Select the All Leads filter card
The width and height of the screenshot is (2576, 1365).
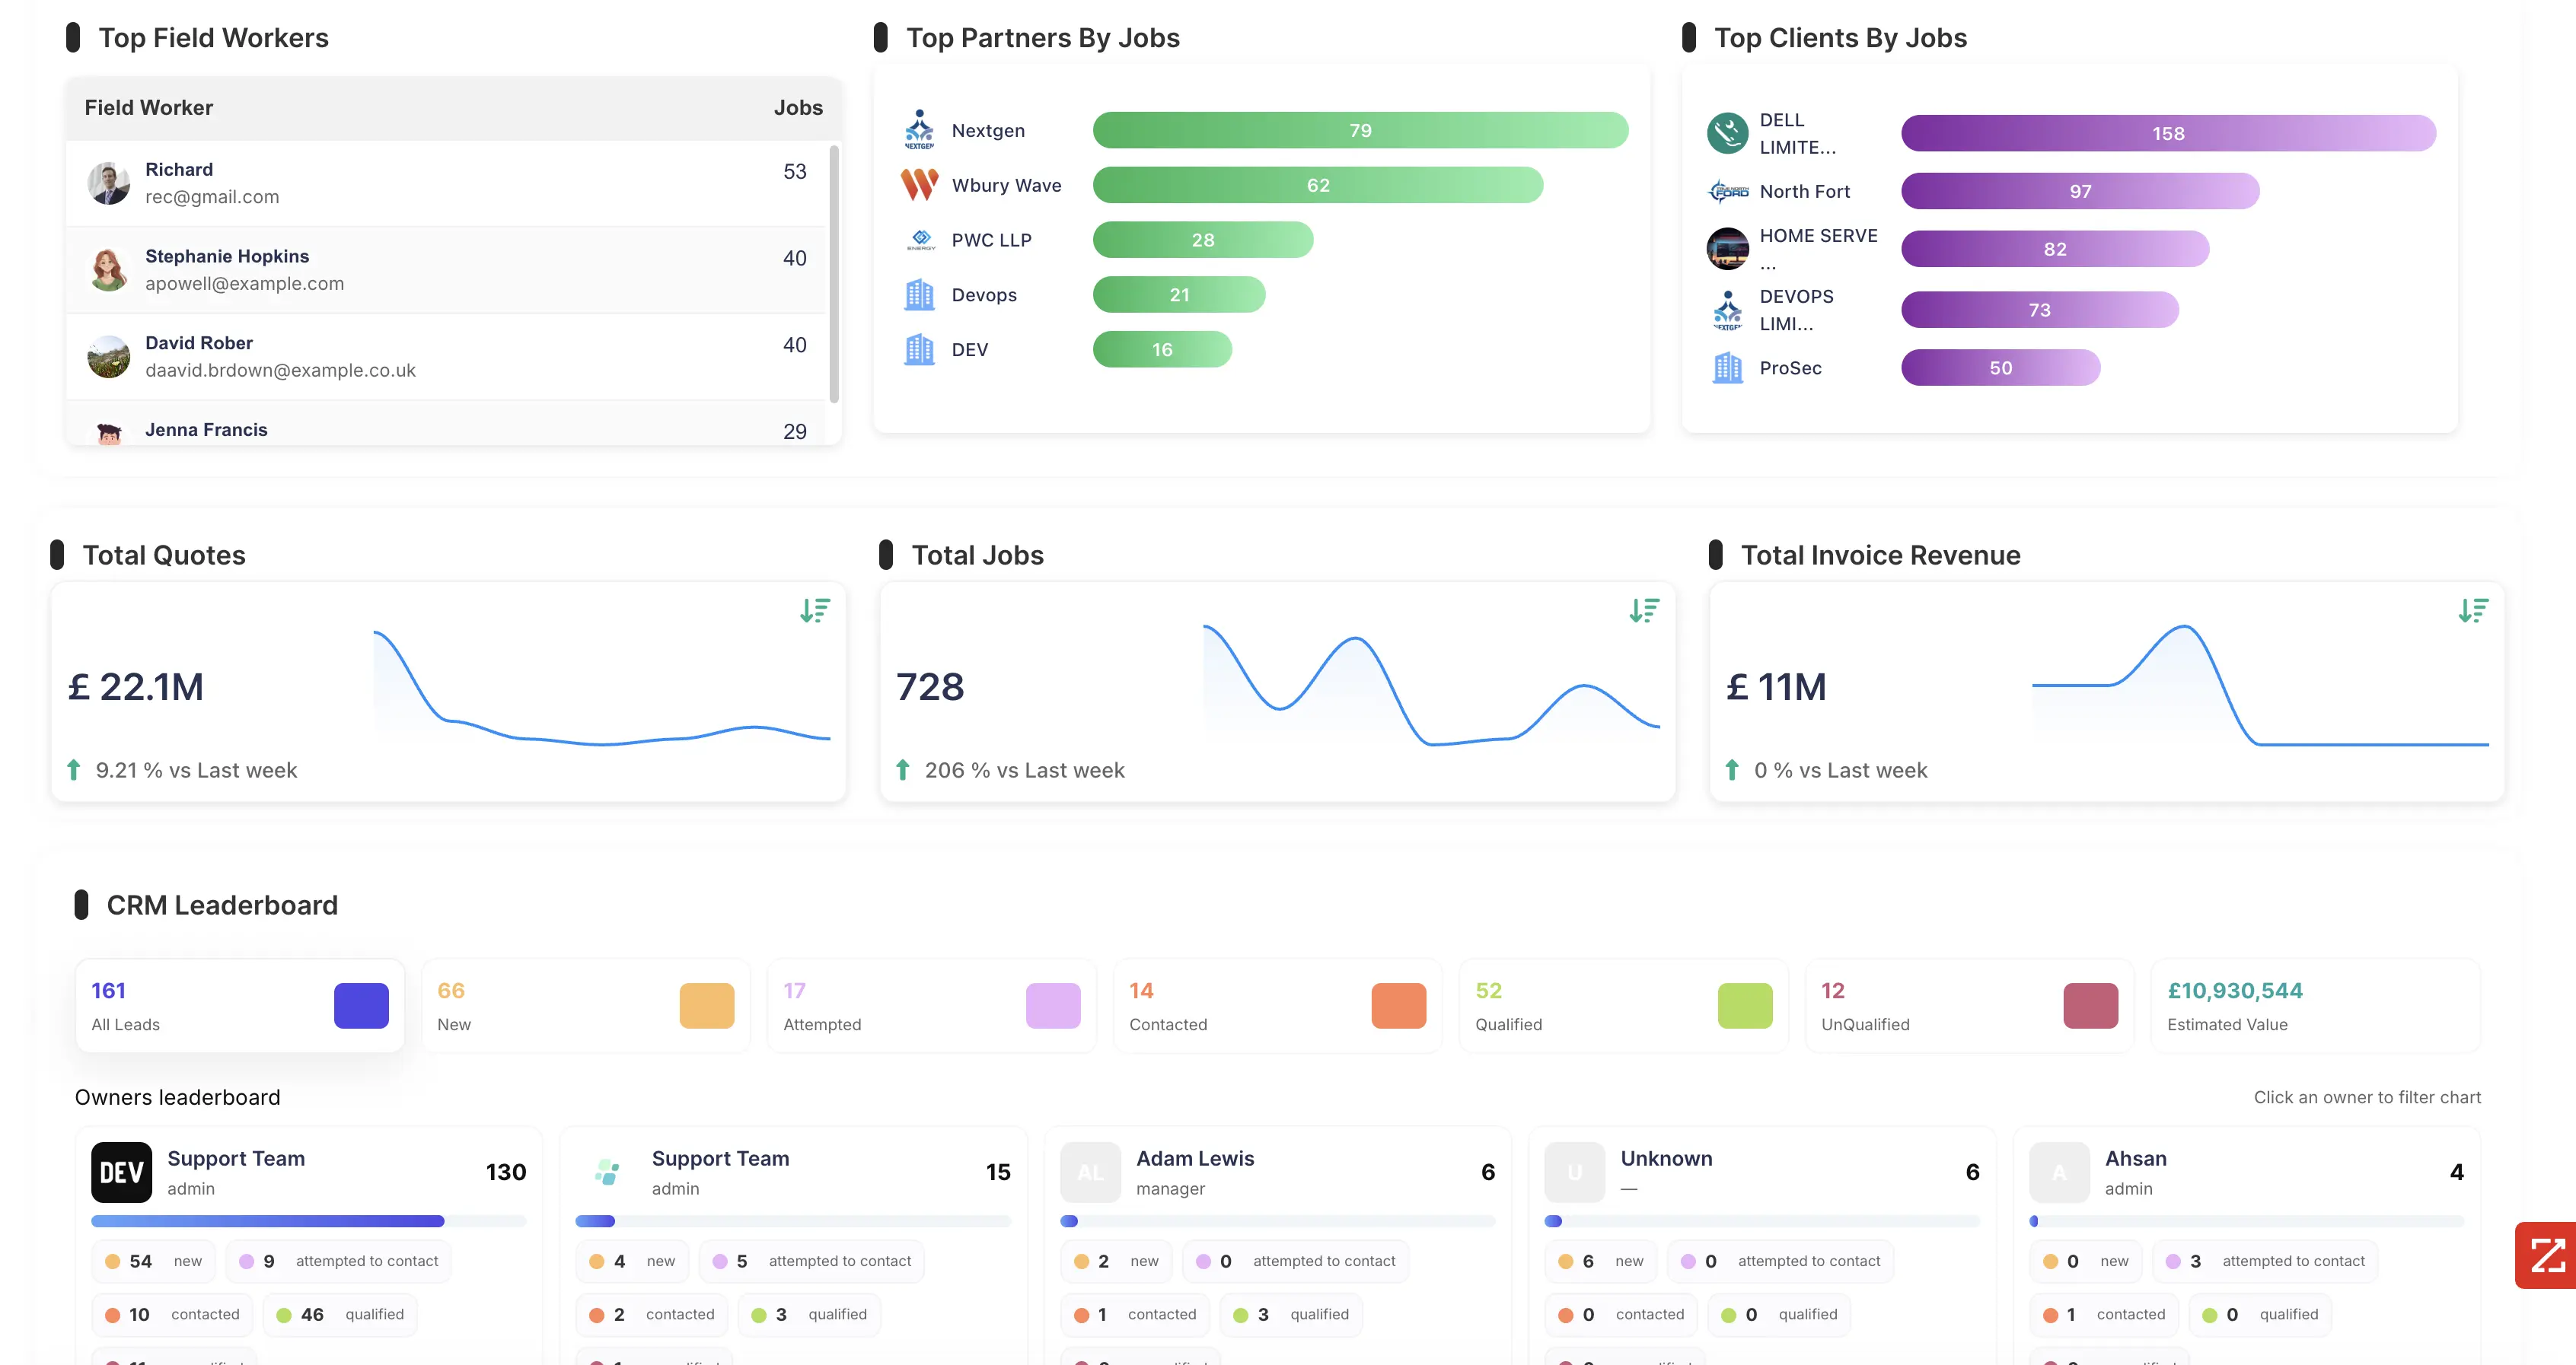click(x=240, y=1005)
